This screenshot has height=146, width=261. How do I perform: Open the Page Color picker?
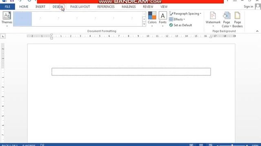pyautogui.click(x=226, y=19)
